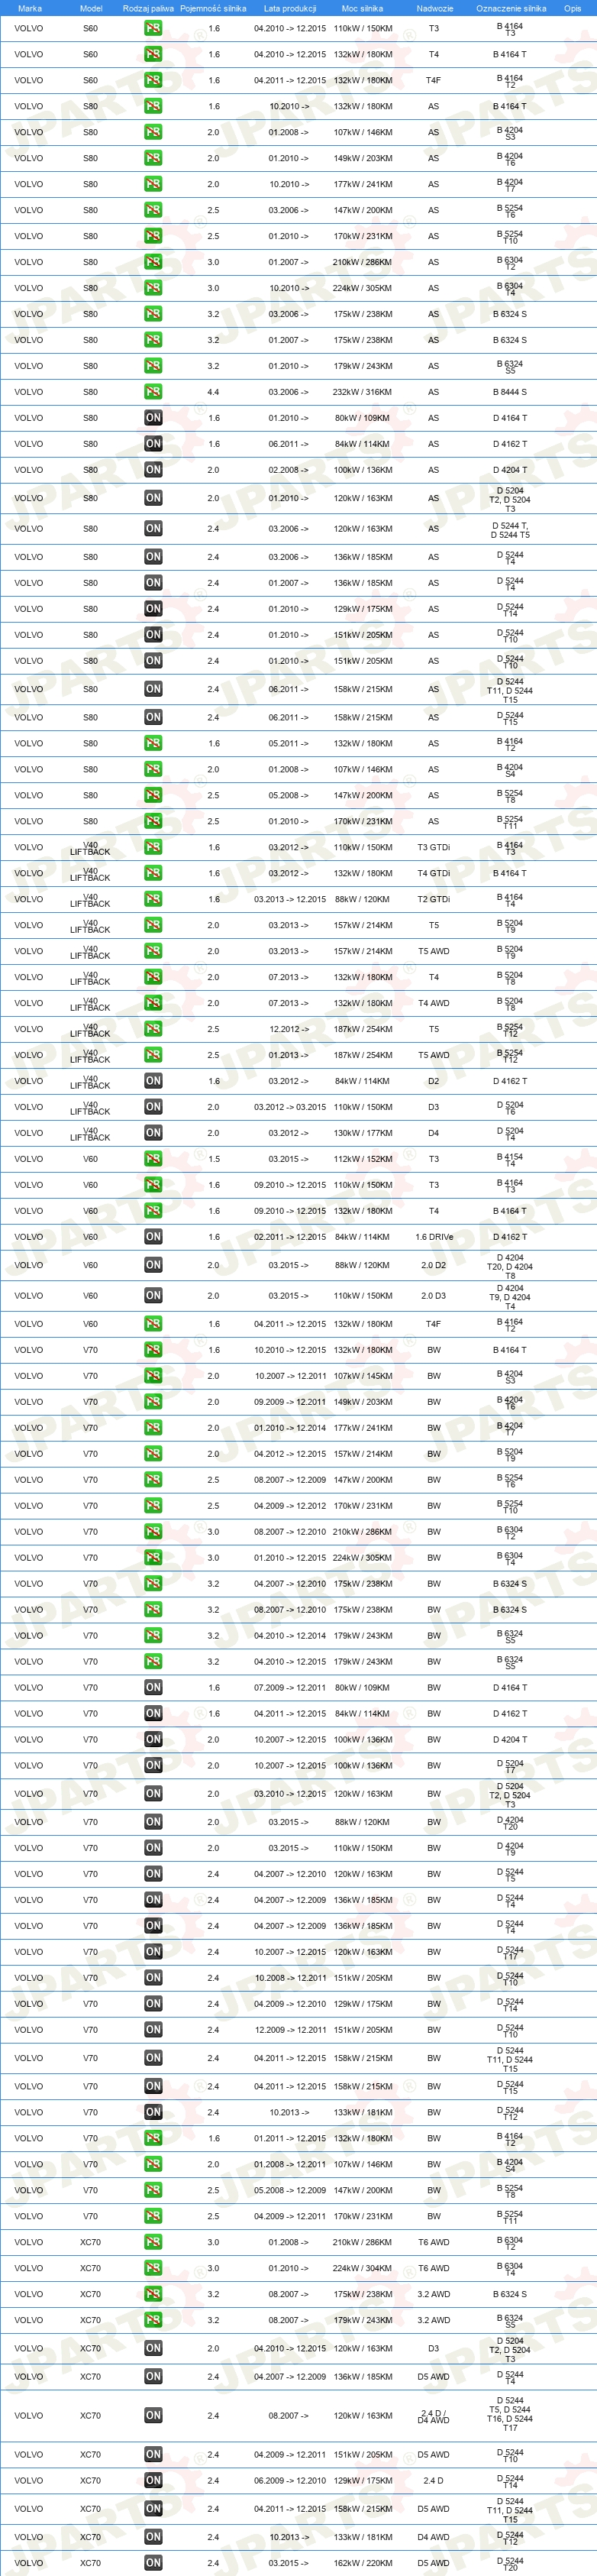Viewport: 597px width, 2576px height.
Task: Click the 1.5 engine capacity cell
Action: pyautogui.click(x=213, y=1159)
